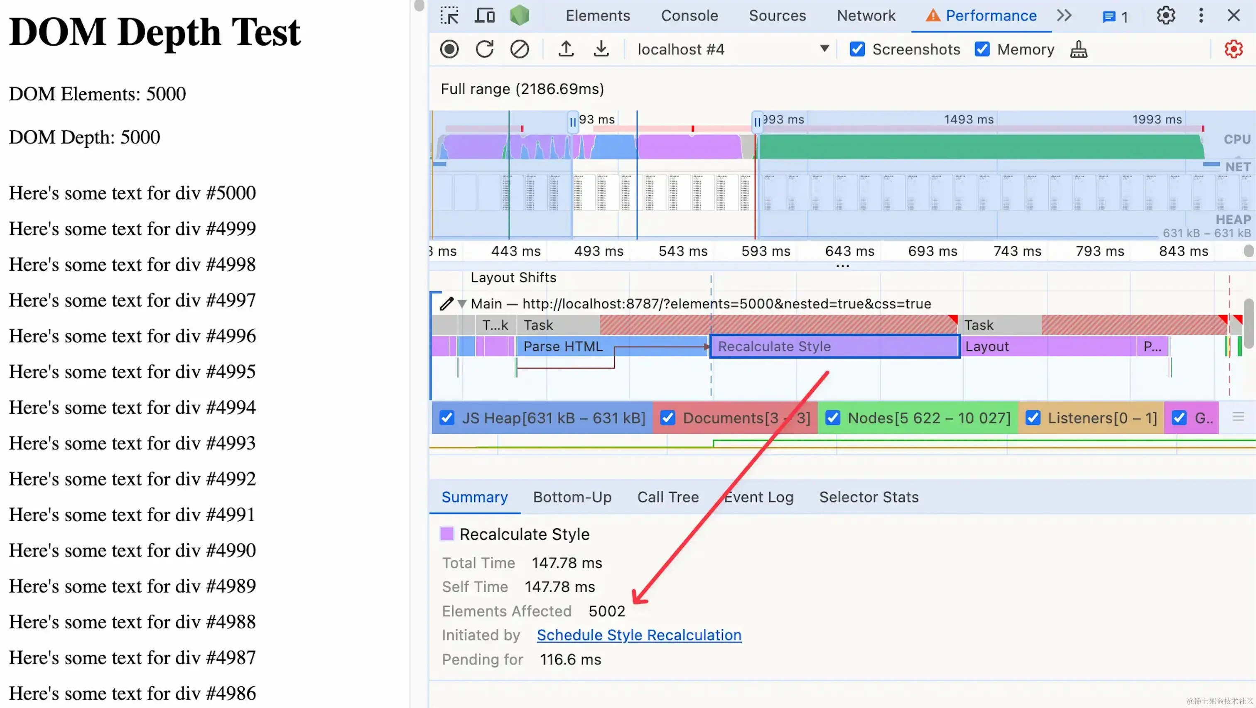Click the reload and record icon
1256x708 pixels.
pyautogui.click(x=484, y=49)
